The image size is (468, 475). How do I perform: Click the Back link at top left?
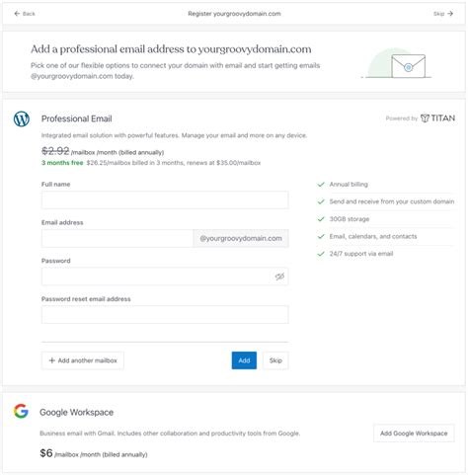(x=25, y=14)
